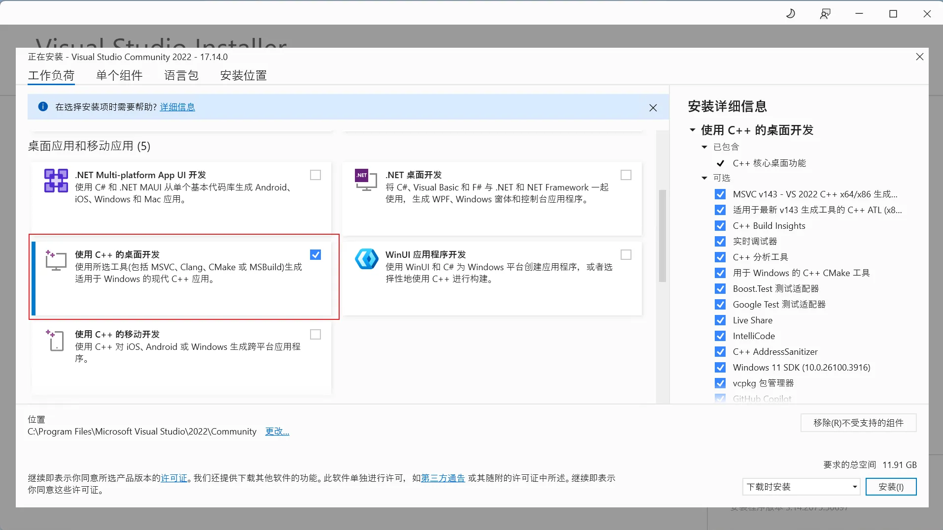Image resolution: width=943 pixels, height=530 pixels.
Task: Open the feedback icon in title bar
Action: [825, 14]
